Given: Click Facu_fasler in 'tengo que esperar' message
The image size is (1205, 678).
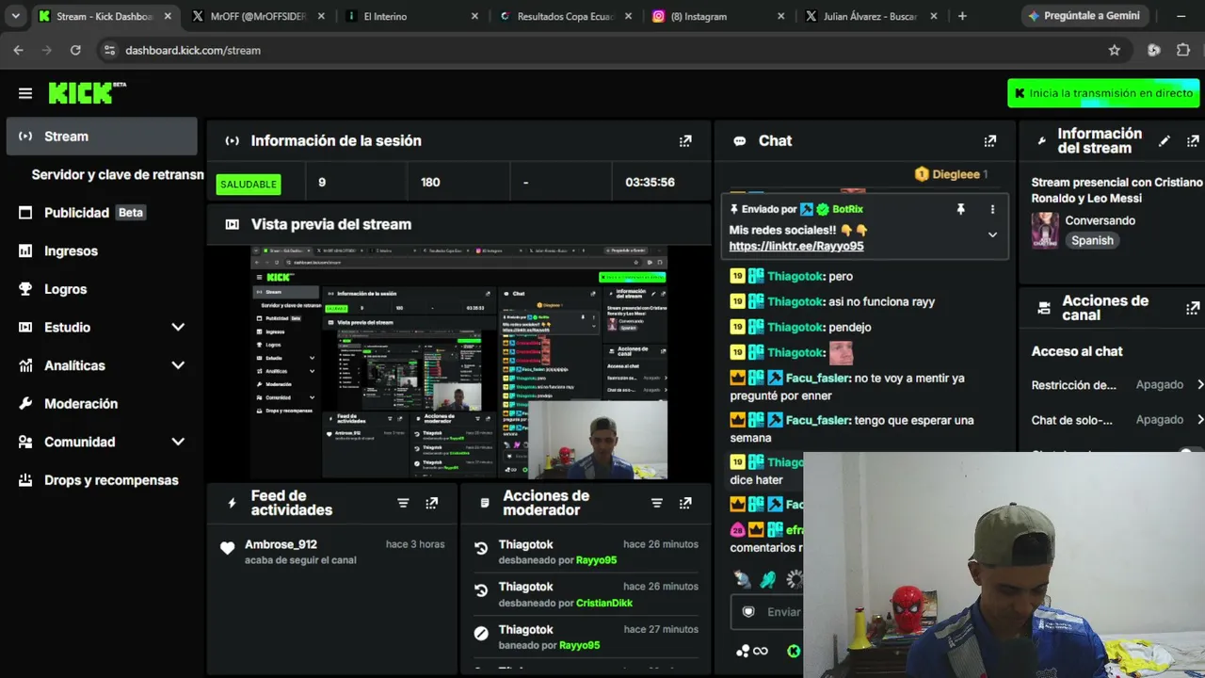Looking at the screenshot, I should 818,420.
